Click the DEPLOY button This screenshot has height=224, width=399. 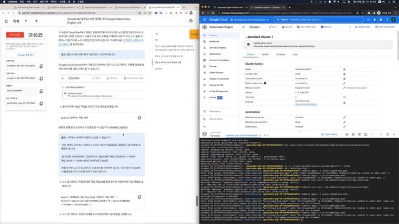click(326, 27)
